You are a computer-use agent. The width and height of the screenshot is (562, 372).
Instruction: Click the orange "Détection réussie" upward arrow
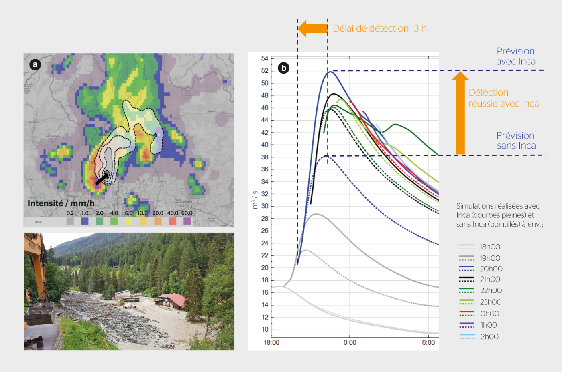461,113
